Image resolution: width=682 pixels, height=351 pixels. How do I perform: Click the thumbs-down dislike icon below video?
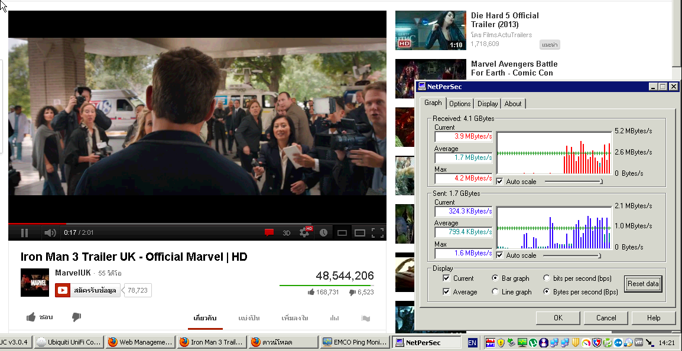[76, 317]
